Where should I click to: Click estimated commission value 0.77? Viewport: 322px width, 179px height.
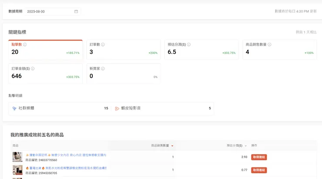[244, 170]
